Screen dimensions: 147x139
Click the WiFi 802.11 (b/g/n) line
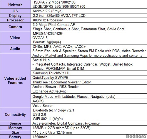pos(48,119)
